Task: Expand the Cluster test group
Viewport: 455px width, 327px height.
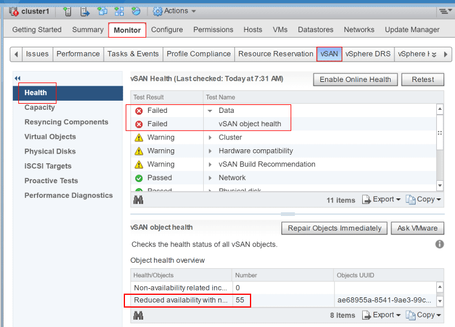Action: [210, 138]
